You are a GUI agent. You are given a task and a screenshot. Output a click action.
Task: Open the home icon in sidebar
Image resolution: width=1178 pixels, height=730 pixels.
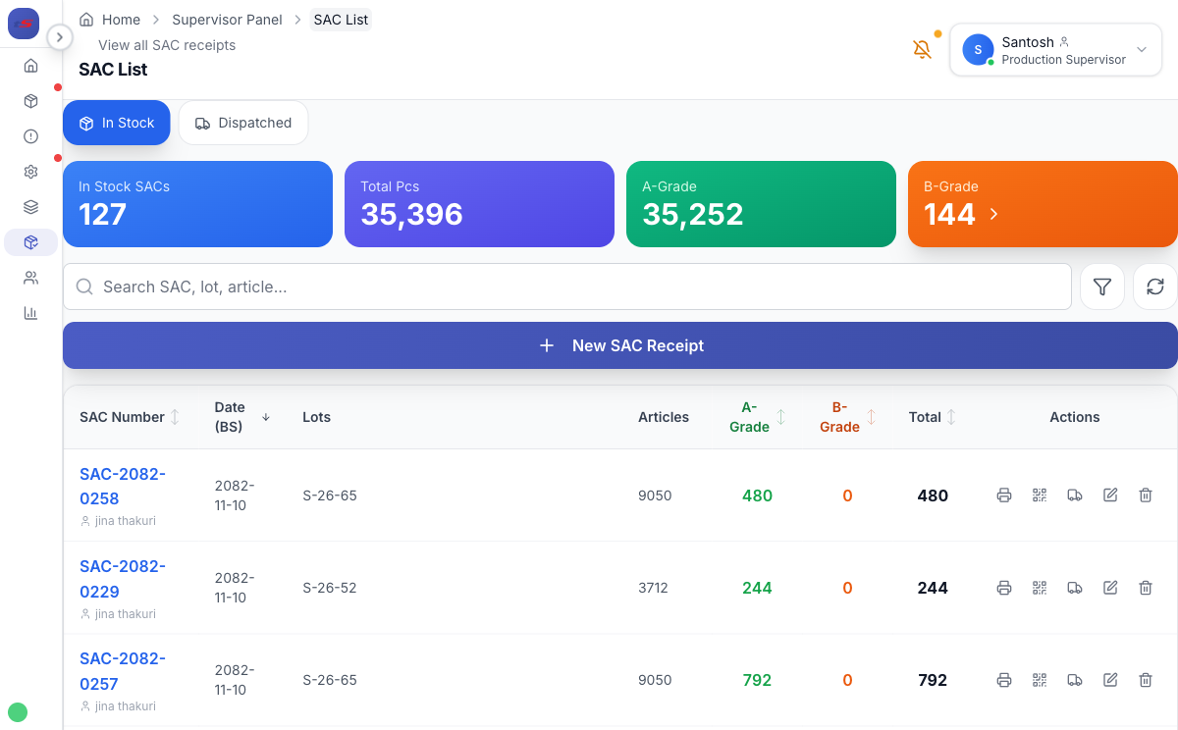pos(30,66)
